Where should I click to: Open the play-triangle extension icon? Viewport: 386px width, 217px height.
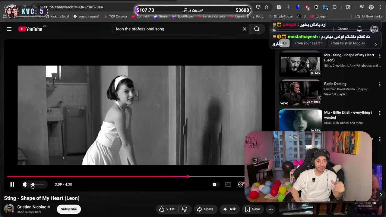(x=316, y=7)
